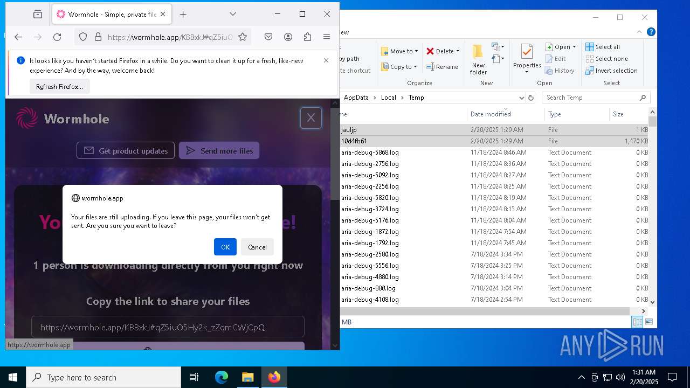
Task: Confirm leaving page with OK
Action: click(x=225, y=247)
